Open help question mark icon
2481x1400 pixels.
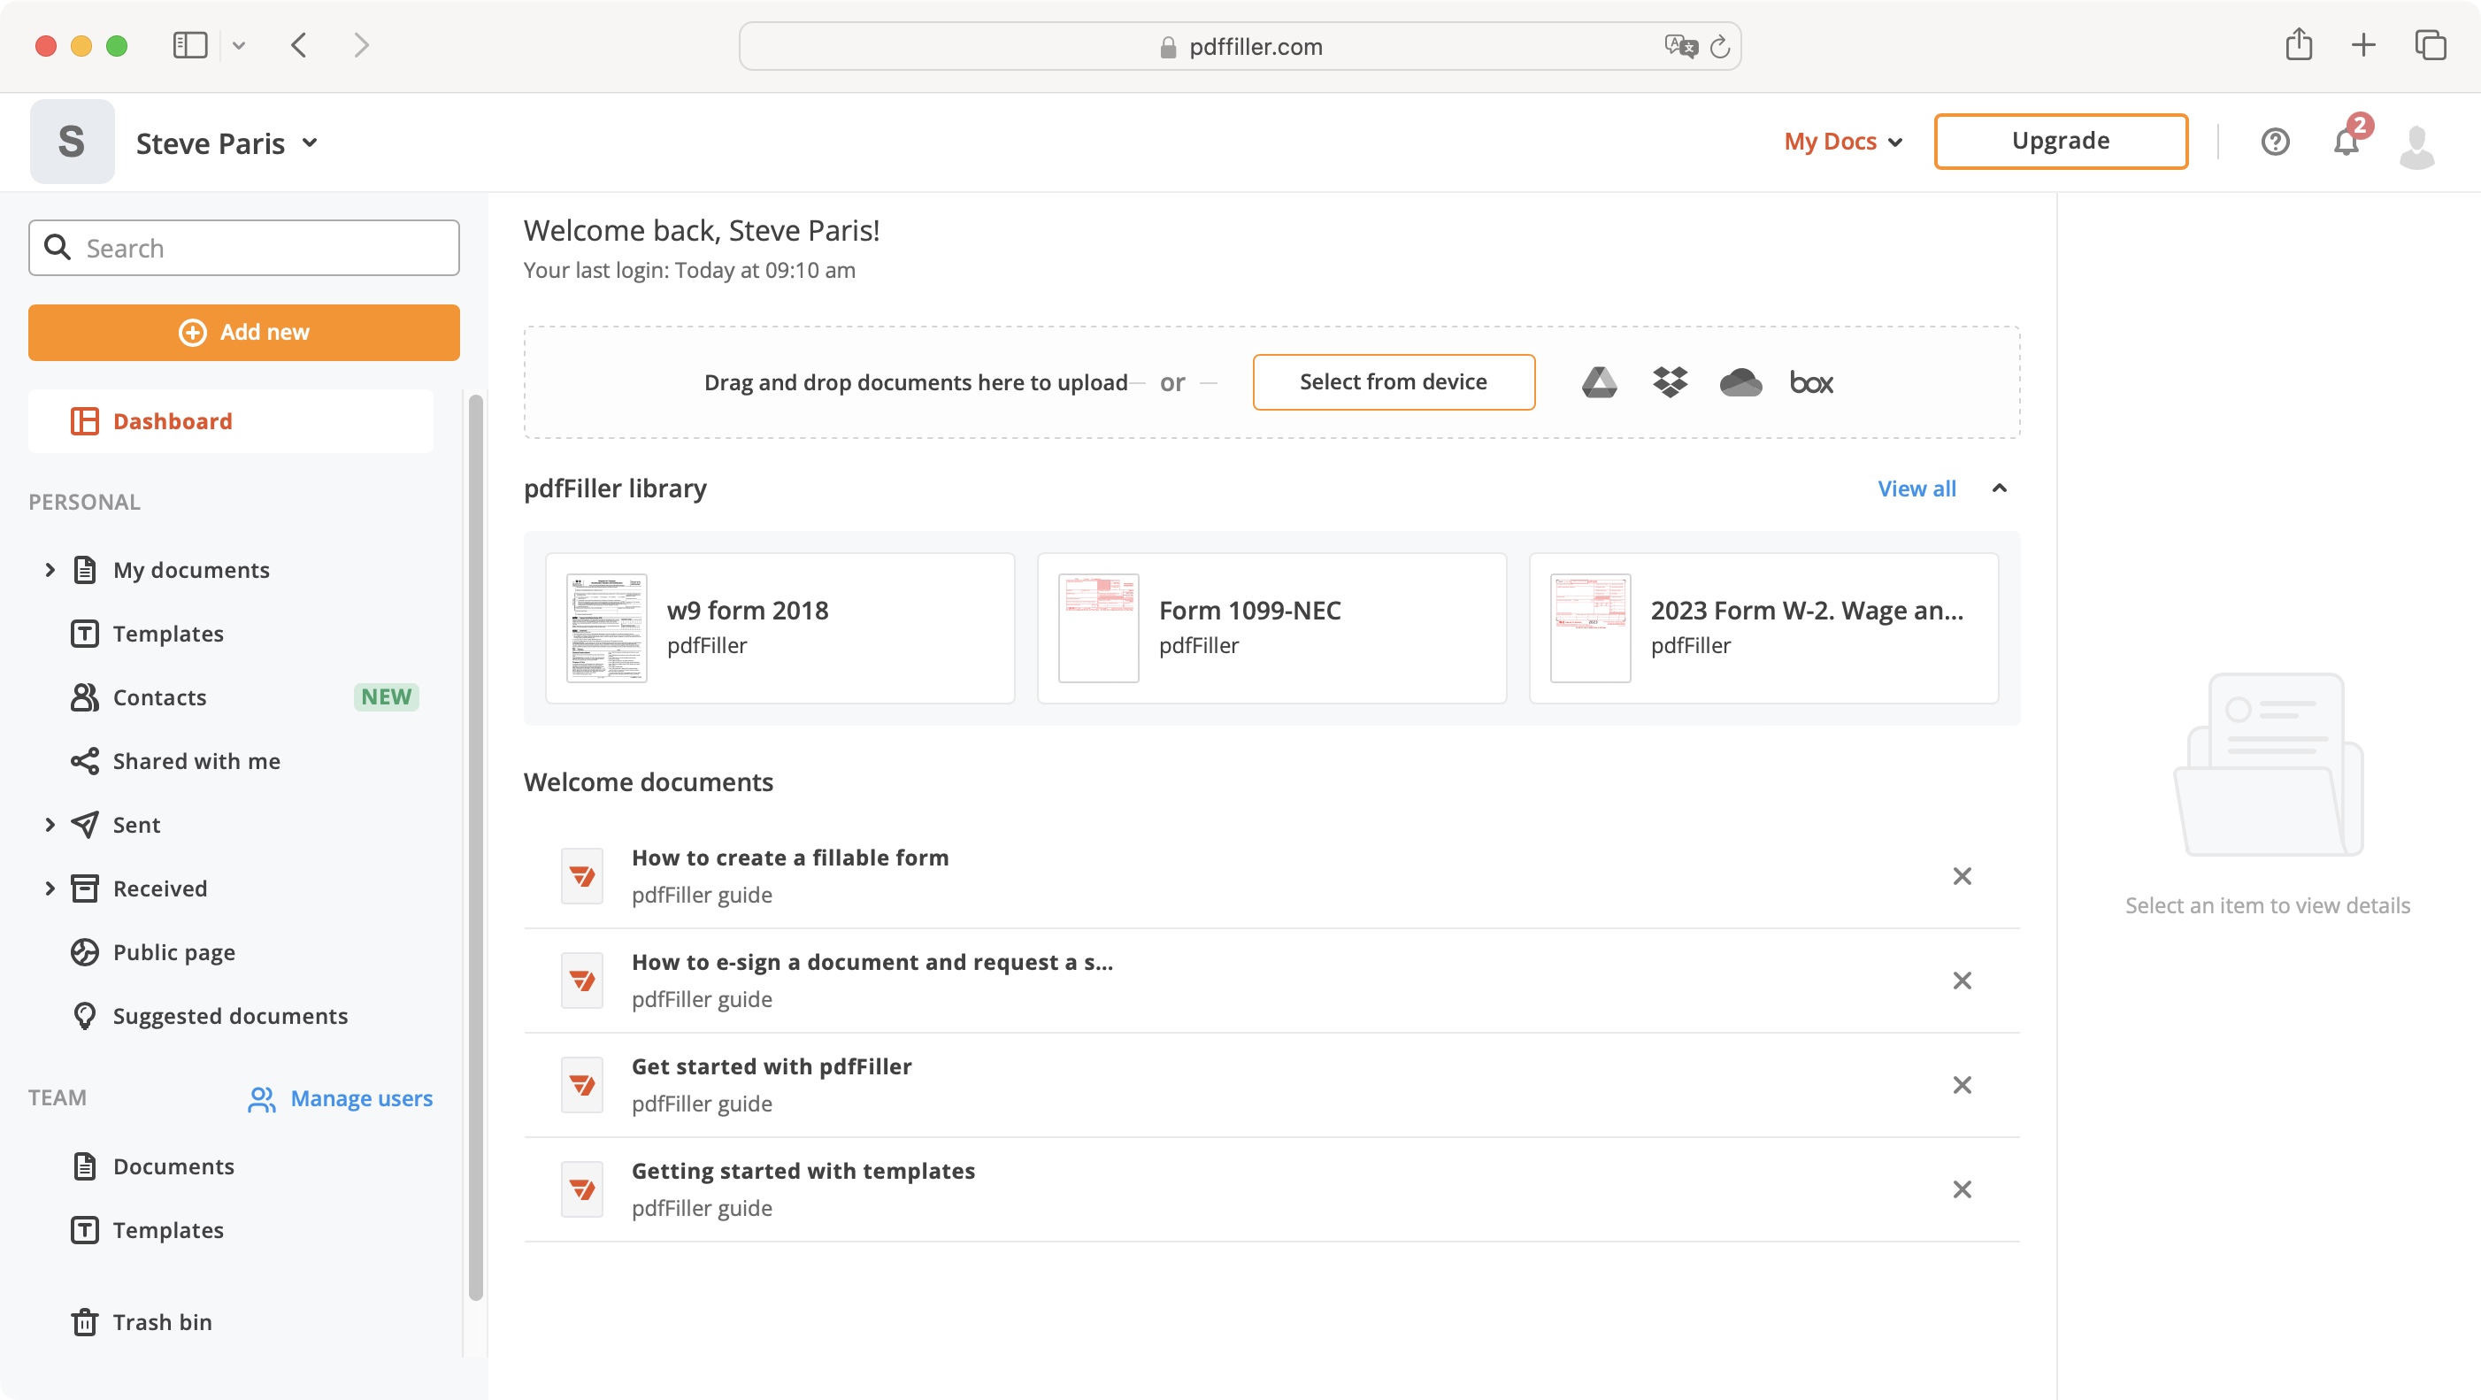click(2275, 142)
